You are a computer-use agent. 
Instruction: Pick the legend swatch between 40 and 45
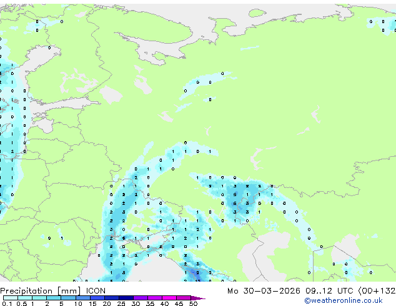click(169, 298)
